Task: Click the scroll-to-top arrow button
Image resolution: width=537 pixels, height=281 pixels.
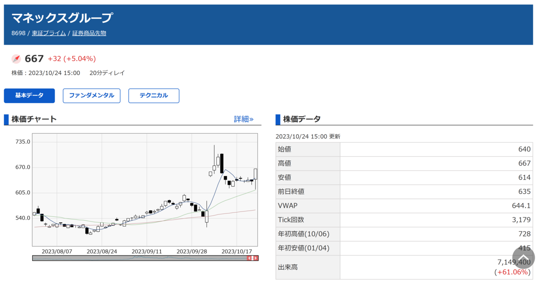Action: point(523,257)
